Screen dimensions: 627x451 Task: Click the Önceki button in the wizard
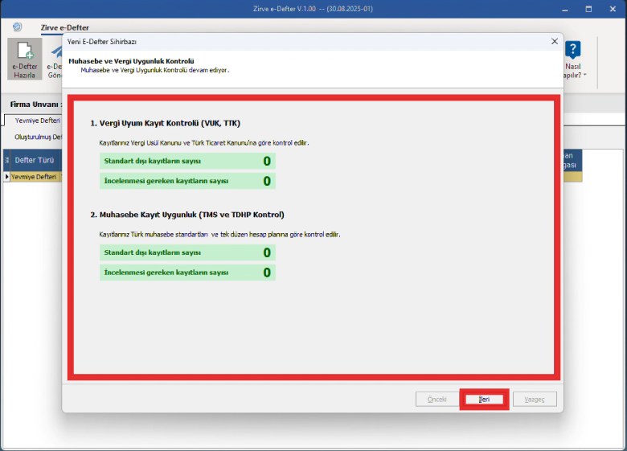point(437,399)
